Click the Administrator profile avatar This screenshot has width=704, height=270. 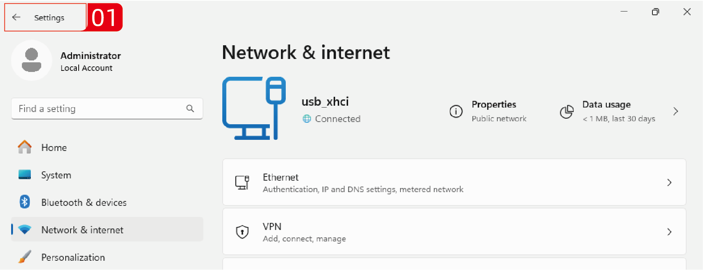pos(32,60)
